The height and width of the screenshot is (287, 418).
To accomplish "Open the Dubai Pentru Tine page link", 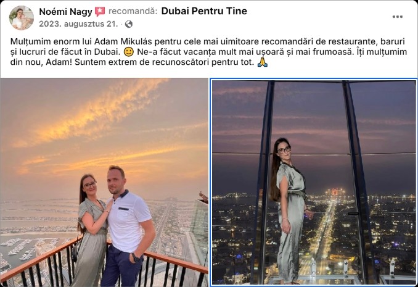I will pos(204,11).
